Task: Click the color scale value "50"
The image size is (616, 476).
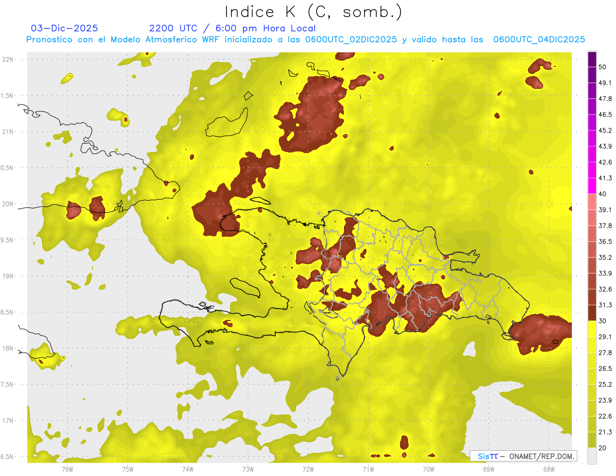Action: [603, 67]
